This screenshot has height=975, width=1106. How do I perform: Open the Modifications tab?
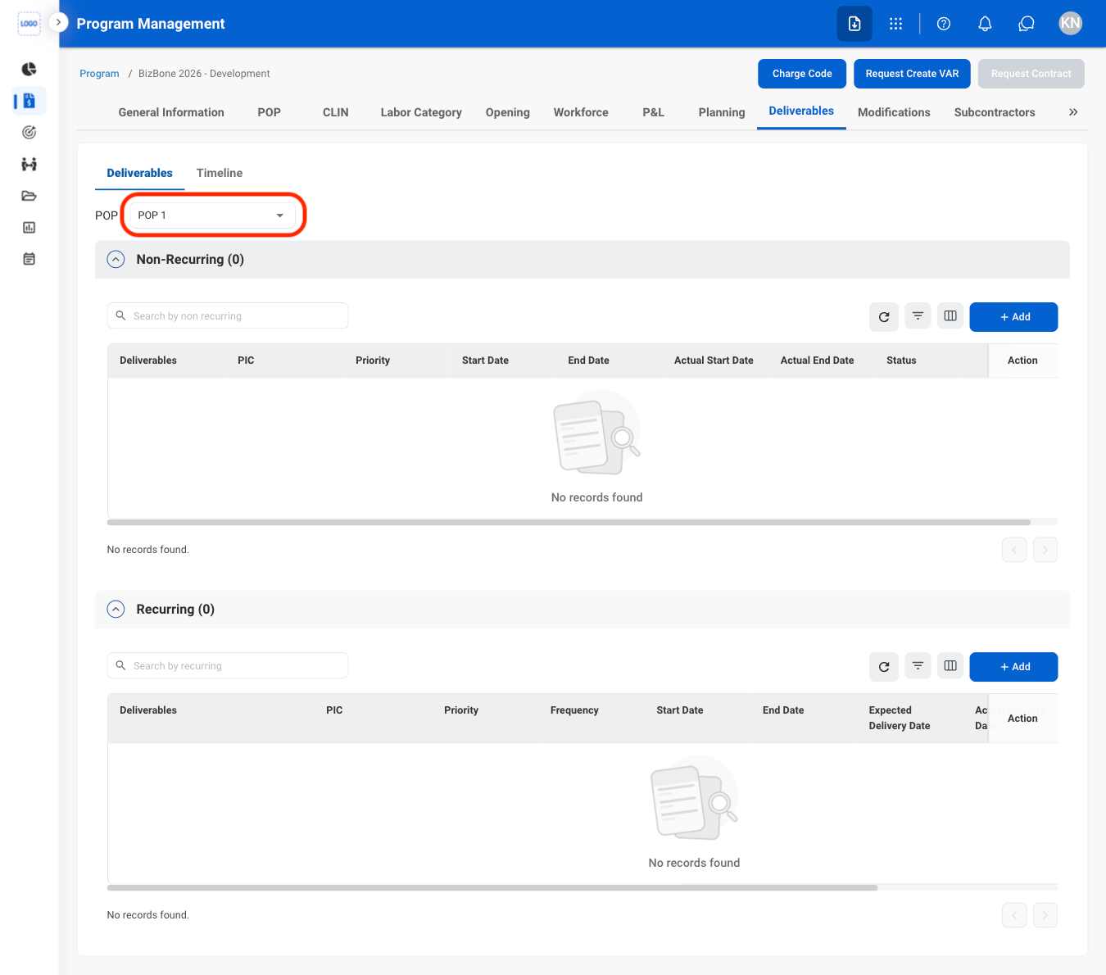(x=894, y=112)
